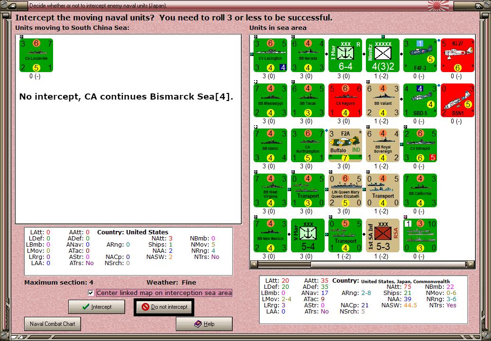Select the green Transport counter beside V Mar
Screen dimensions: 491x341
point(346,236)
